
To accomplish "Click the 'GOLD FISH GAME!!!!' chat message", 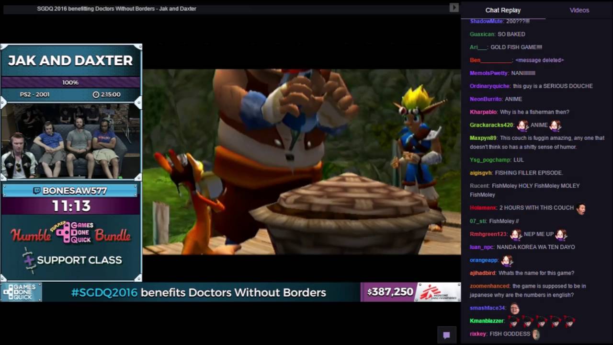I will pyautogui.click(x=516, y=47).
